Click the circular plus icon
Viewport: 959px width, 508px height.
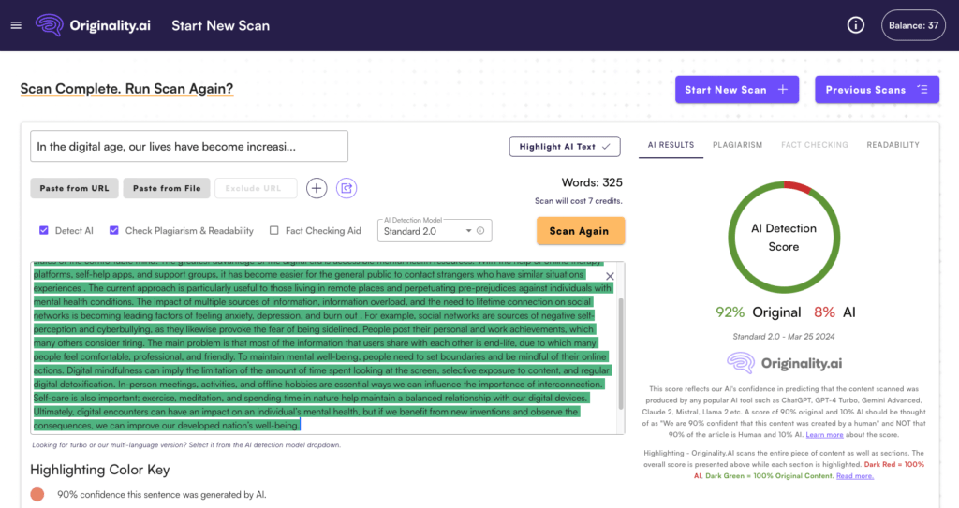click(x=317, y=188)
